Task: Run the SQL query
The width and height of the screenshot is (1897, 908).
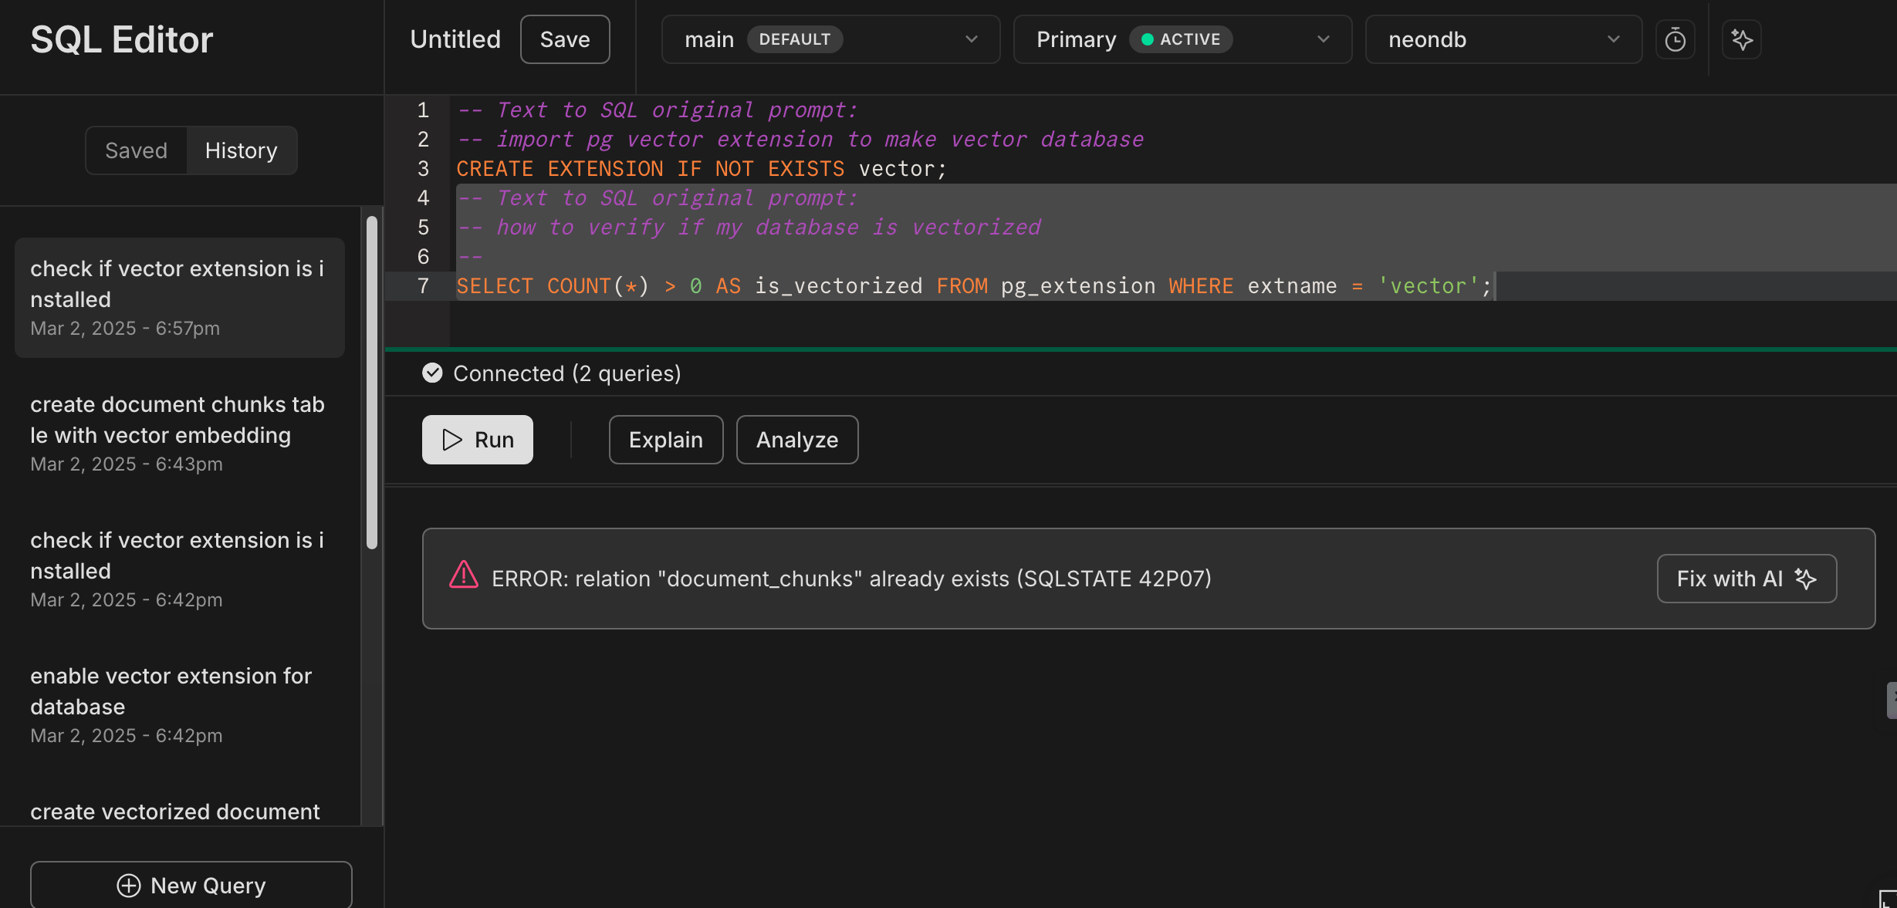Action: click(x=478, y=440)
